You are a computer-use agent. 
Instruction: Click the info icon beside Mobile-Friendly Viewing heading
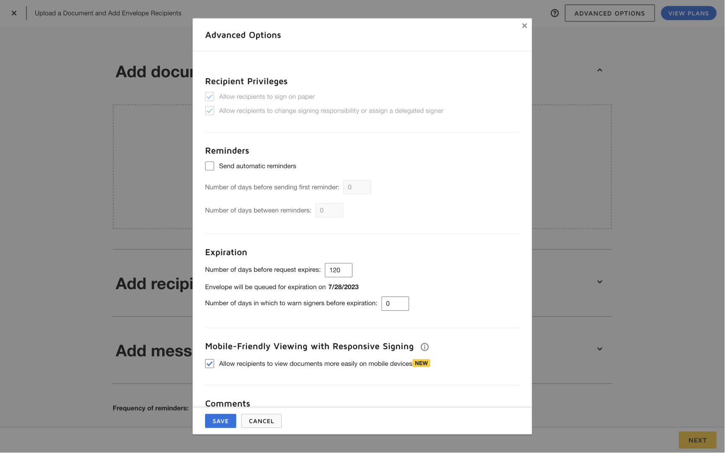[x=424, y=347]
